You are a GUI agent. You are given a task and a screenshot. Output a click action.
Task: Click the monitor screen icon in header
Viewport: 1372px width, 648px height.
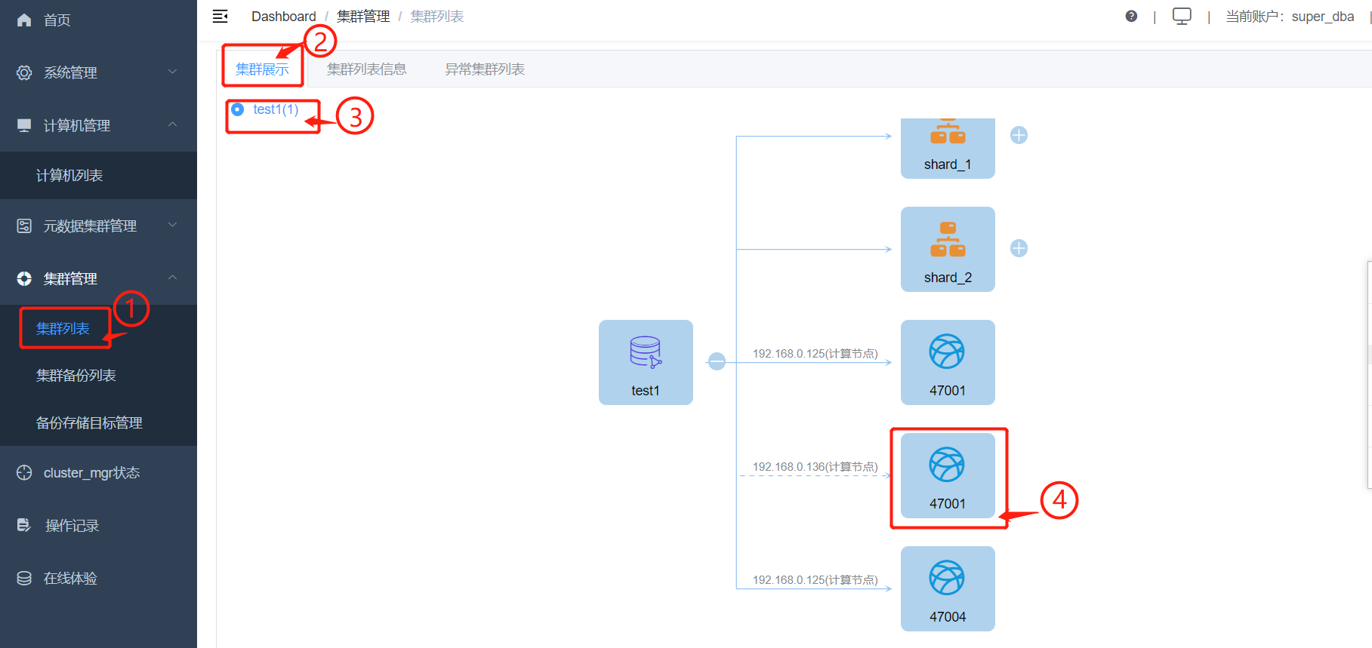pos(1181,17)
